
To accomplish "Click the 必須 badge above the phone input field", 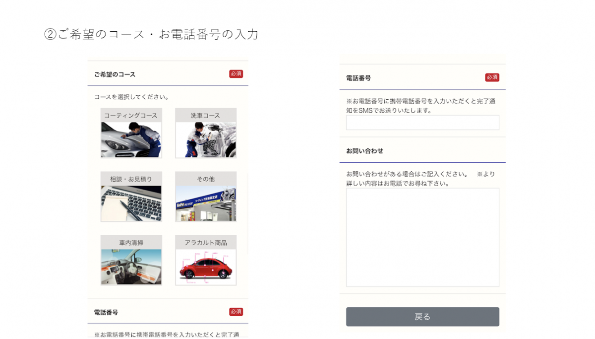I will [492, 77].
